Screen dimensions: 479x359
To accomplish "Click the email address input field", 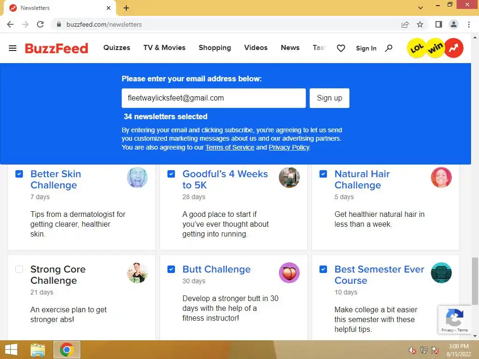I will coord(213,98).
